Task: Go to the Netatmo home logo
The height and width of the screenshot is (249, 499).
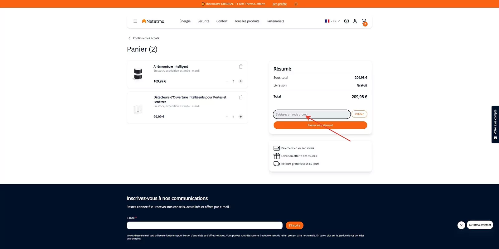Action: click(x=153, y=21)
